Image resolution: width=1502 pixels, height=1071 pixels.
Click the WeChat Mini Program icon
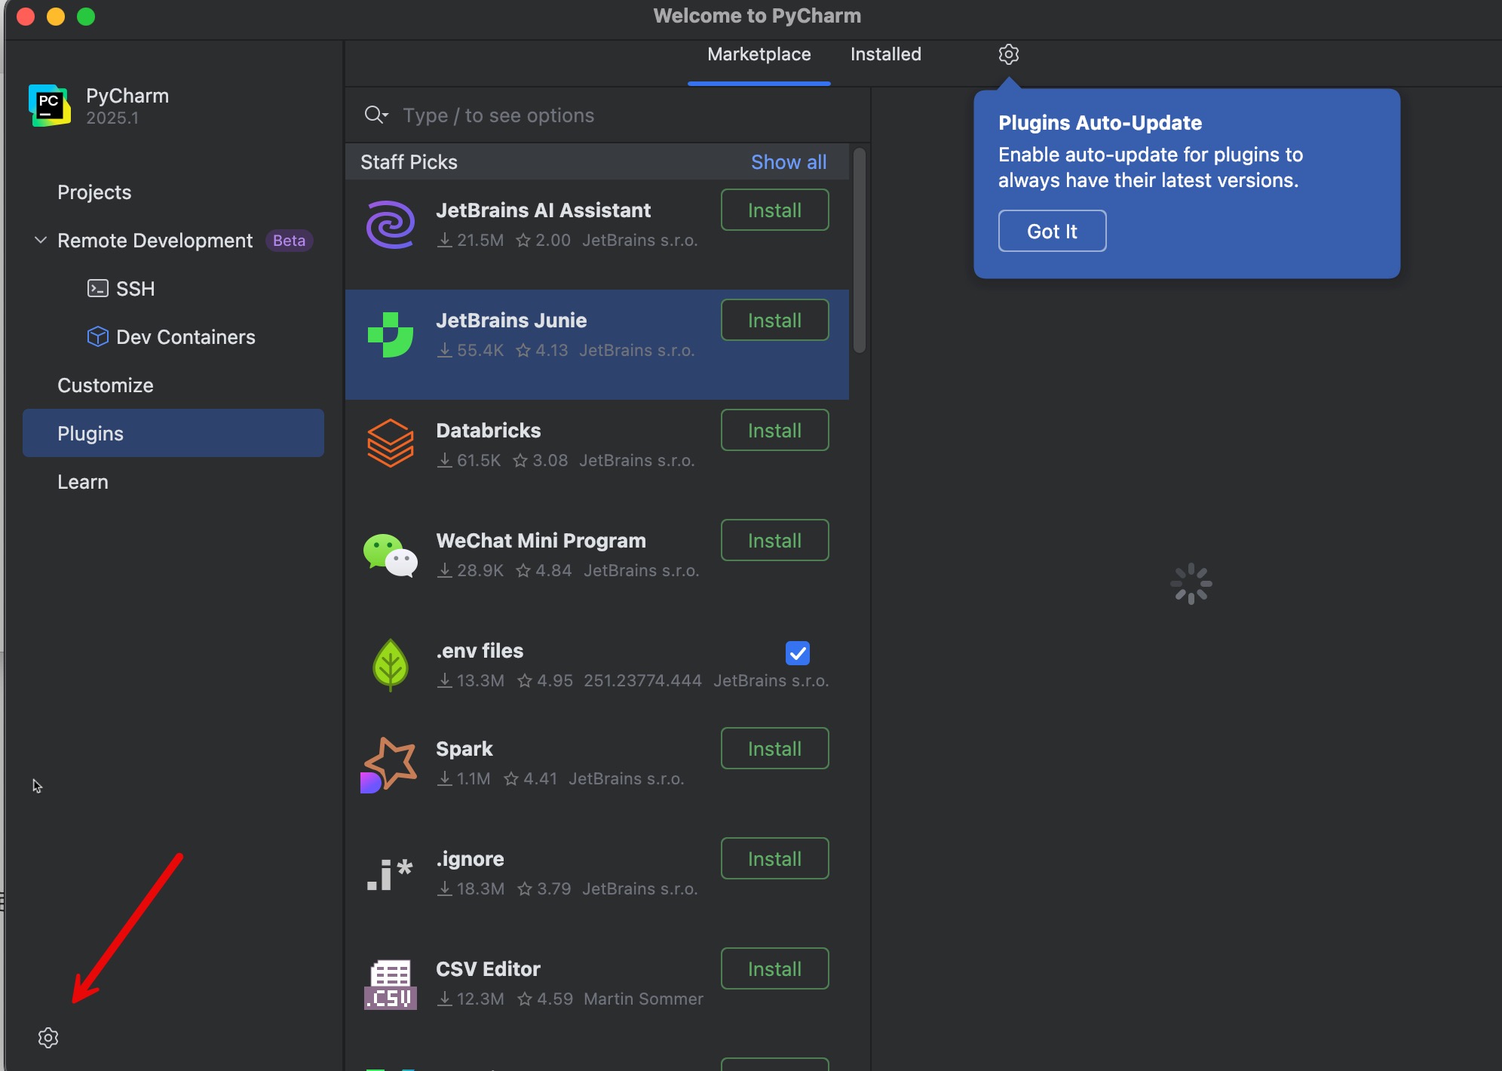(390, 555)
